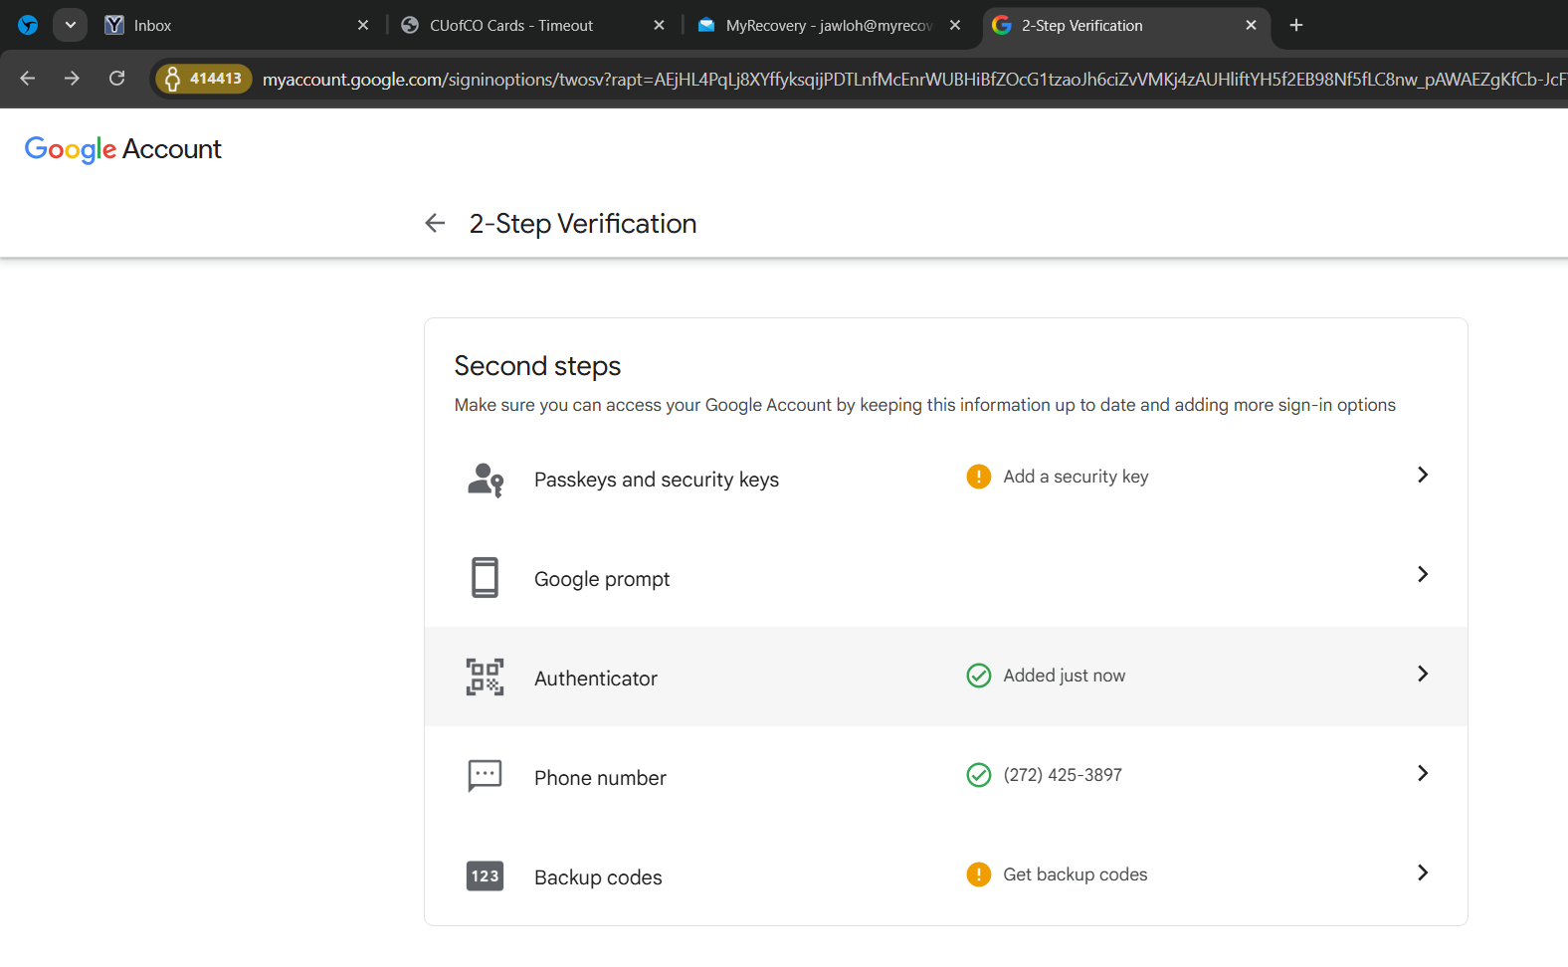Click the Backup codes 123 icon
Image resolution: width=1568 pixels, height=967 pixels.
click(485, 875)
